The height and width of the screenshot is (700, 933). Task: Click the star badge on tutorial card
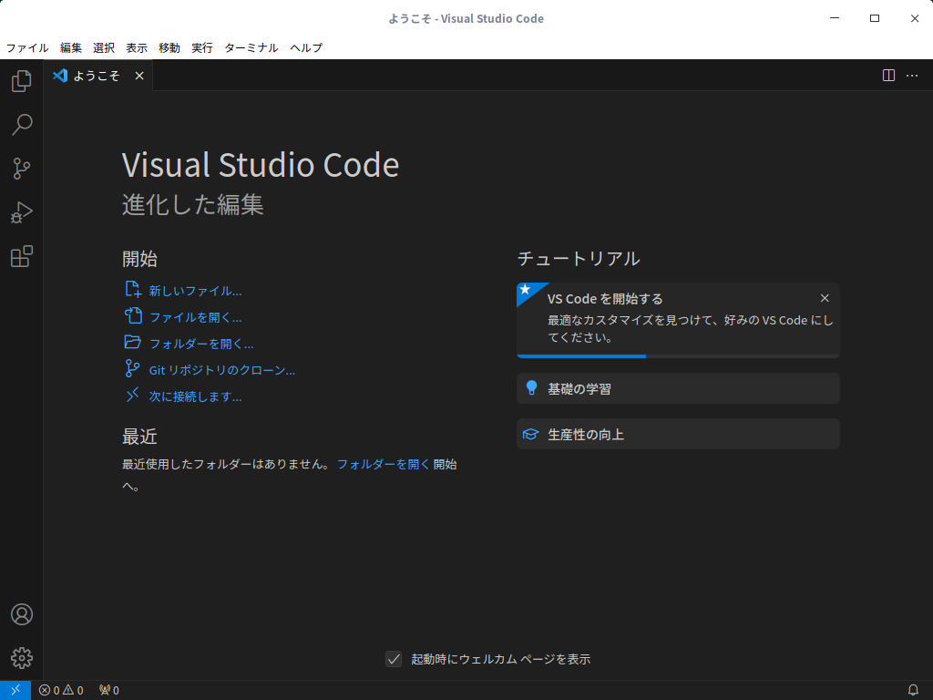pos(526,291)
